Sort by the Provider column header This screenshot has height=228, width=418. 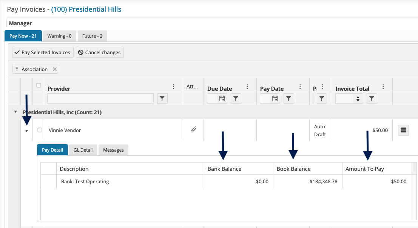tap(59, 88)
